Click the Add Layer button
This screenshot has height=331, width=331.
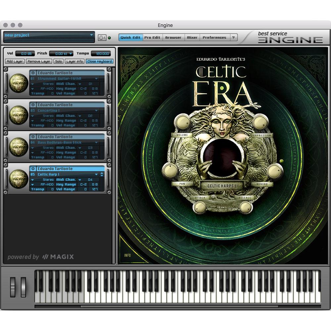[x=15, y=61]
